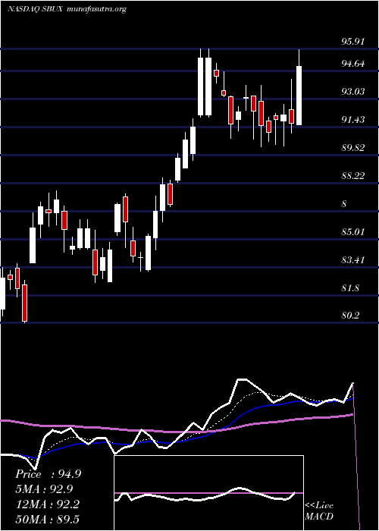Click the 12MA : 92.2 readout

pyautogui.click(x=47, y=504)
